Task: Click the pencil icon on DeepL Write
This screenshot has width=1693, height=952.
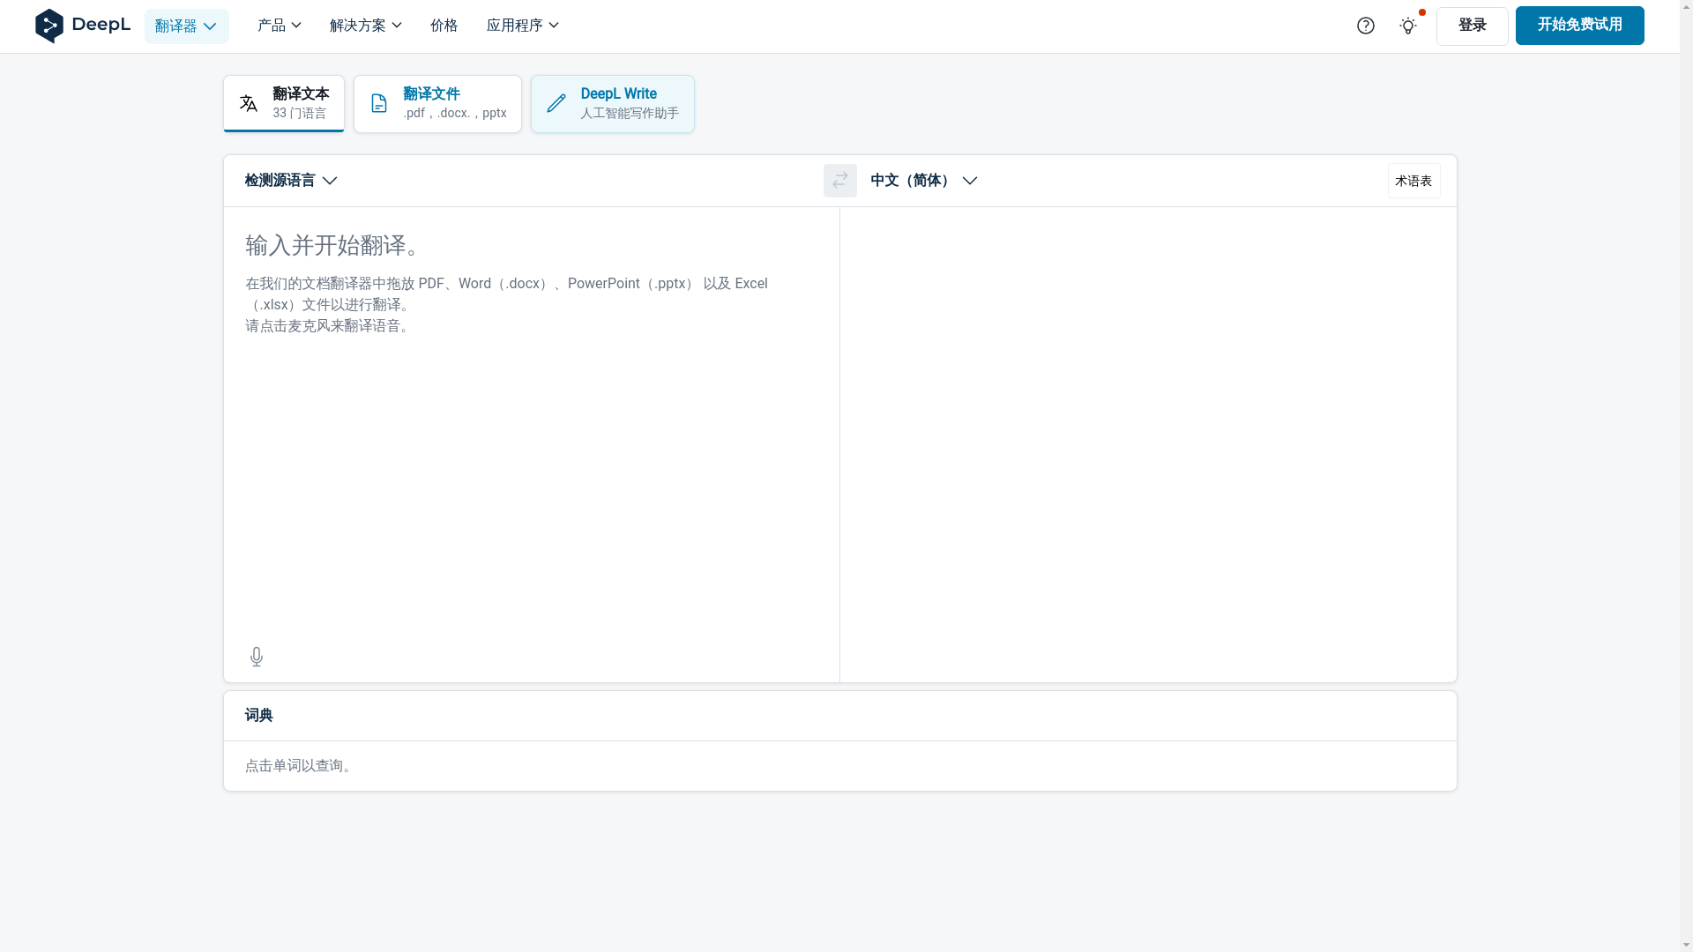Action: point(556,103)
